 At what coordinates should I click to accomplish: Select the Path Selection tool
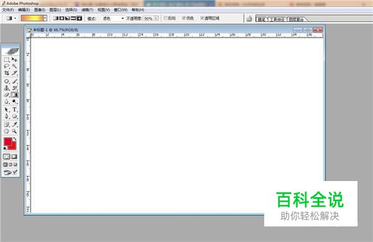point(7,109)
